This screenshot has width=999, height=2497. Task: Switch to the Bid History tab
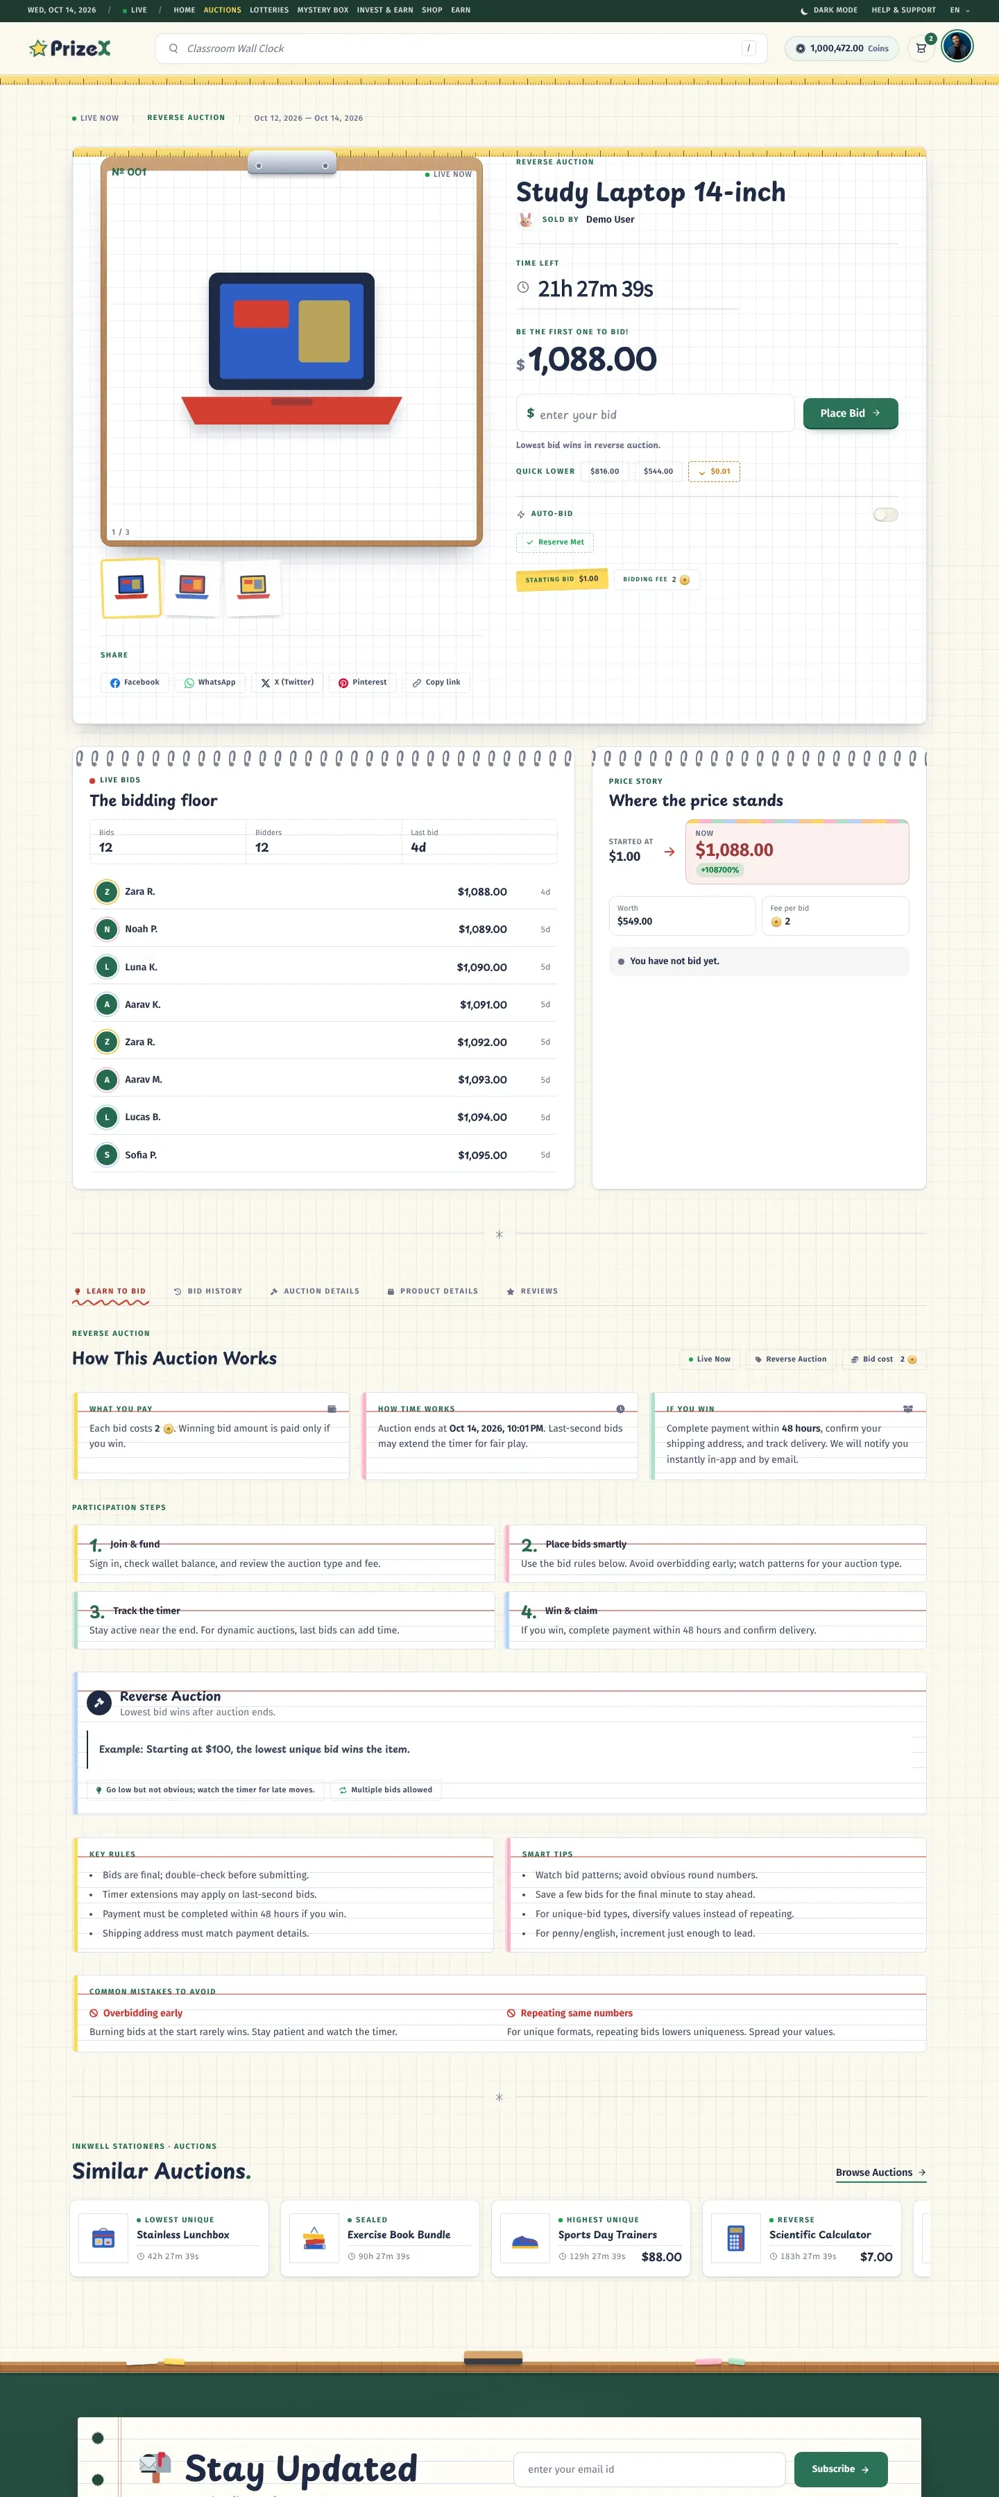click(207, 1291)
